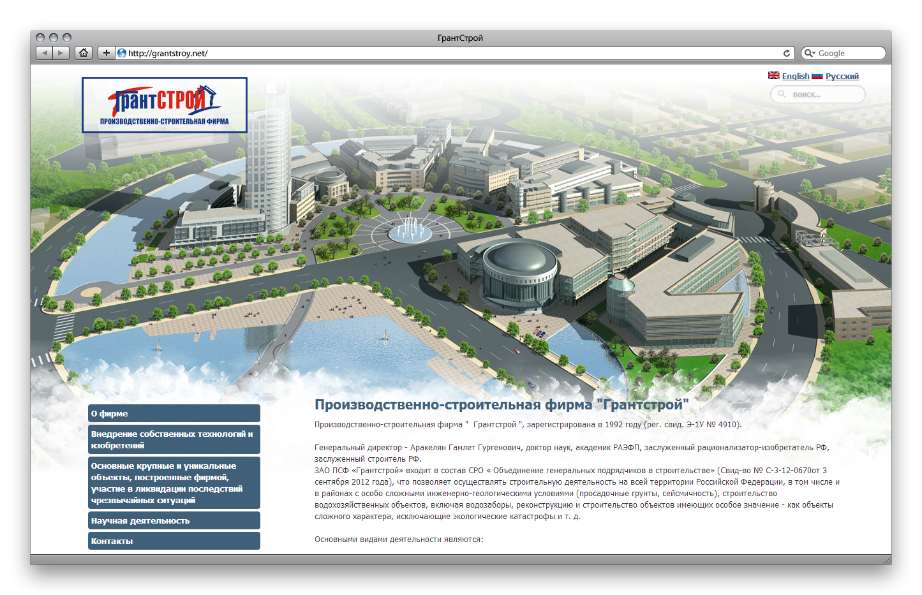Open Основные крупные и уникальные объекты section
Viewport: 922px width, 595px height.
[174, 483]
